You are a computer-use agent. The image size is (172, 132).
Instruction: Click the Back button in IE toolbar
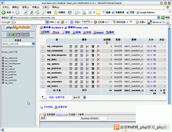tap(6, 12)
